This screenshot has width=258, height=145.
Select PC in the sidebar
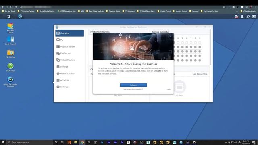70,40
